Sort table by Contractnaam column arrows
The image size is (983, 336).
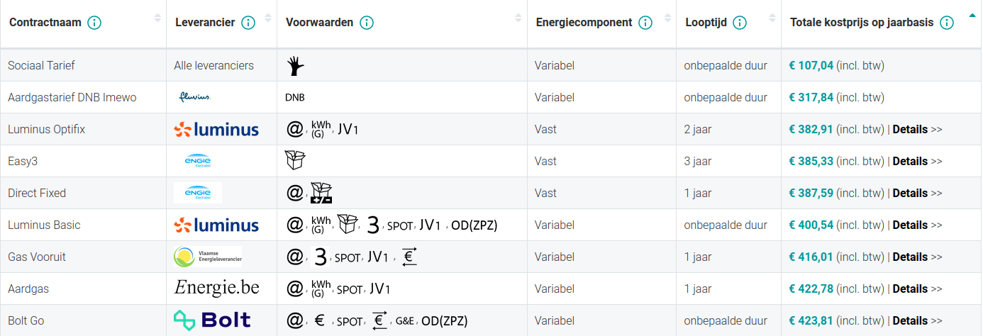157,18
